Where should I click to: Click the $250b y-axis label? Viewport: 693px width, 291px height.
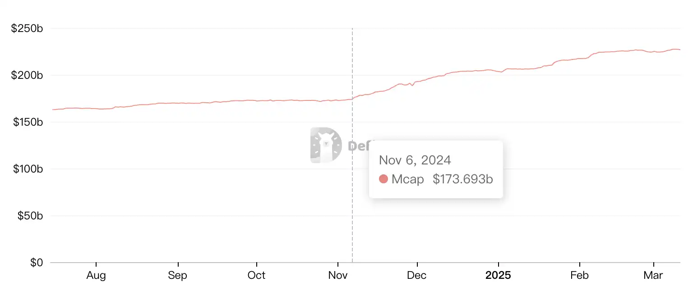[x=27, y=29]
